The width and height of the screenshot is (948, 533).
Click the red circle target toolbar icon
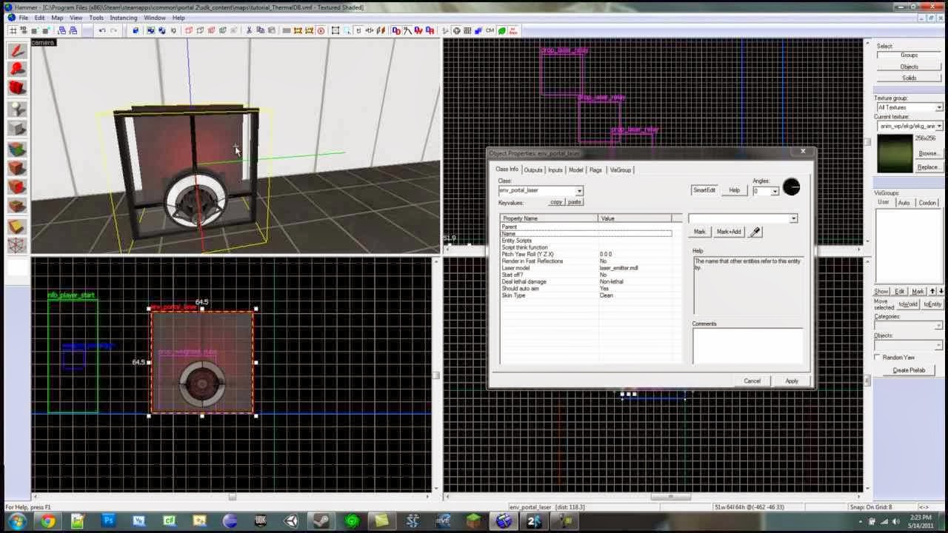click(x=321, y=30)
